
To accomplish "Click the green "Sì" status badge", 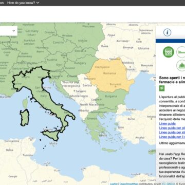I will (x=162, y=88).
